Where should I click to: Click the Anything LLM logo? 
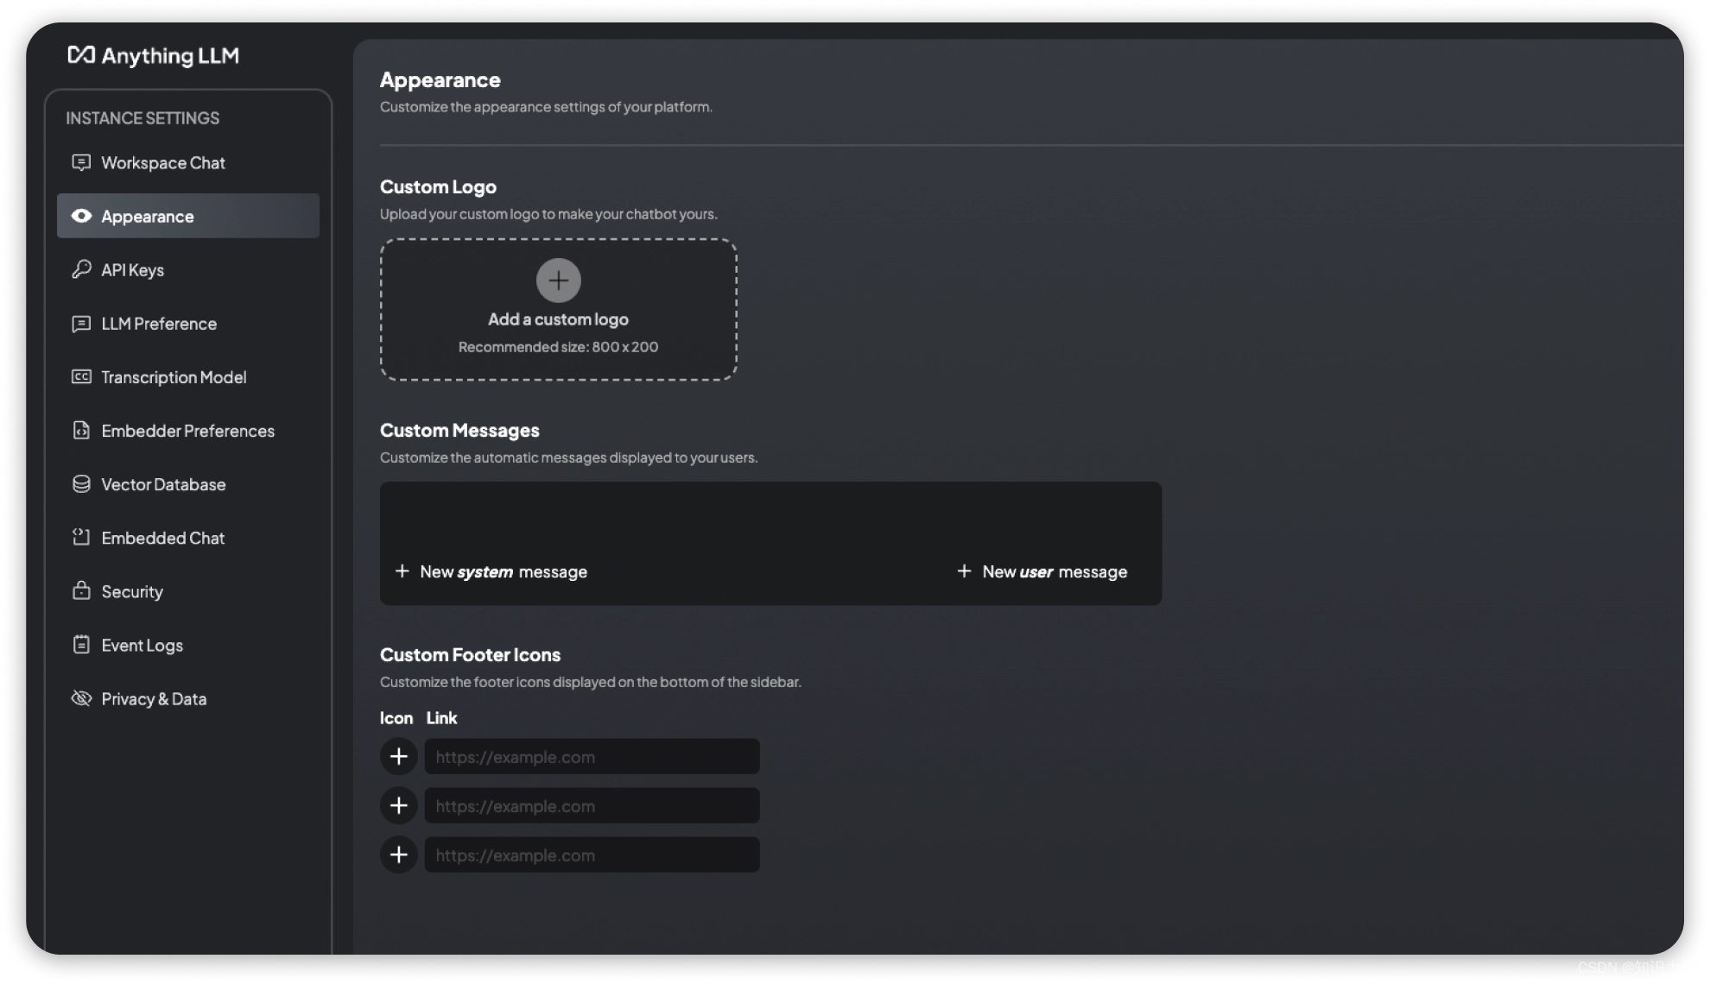(153, 55)
